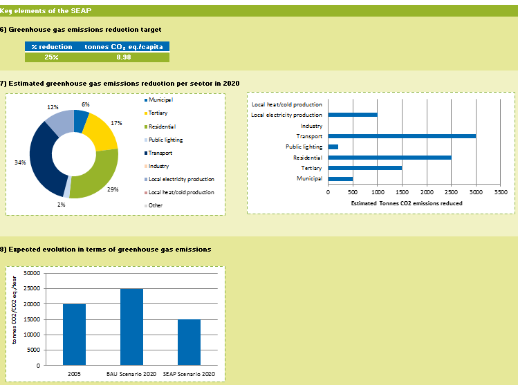This screenshot has height=385, width=518.
Task: Click the 17% donut data label
Action: click(x=116, y=123)
